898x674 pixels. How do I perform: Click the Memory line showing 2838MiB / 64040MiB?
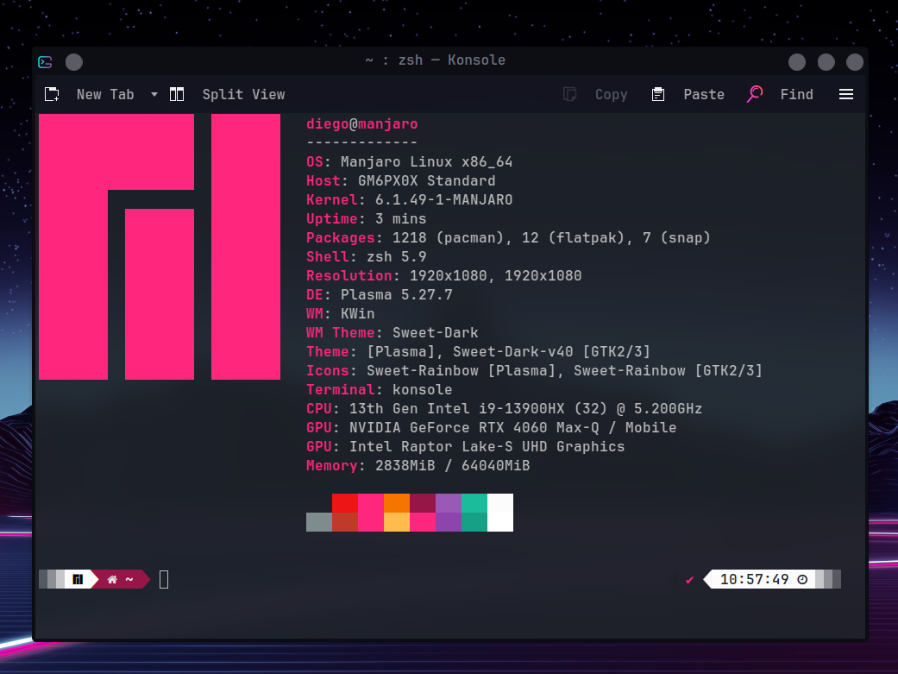[x=418, y=464]
